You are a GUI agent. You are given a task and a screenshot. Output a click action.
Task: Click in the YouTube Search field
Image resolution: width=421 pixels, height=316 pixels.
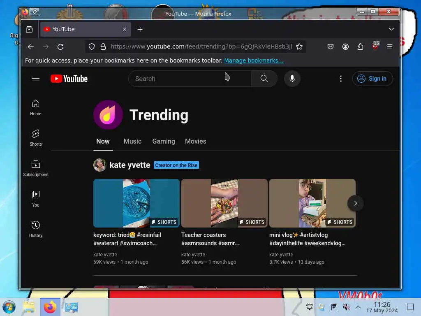pos(190,79)
